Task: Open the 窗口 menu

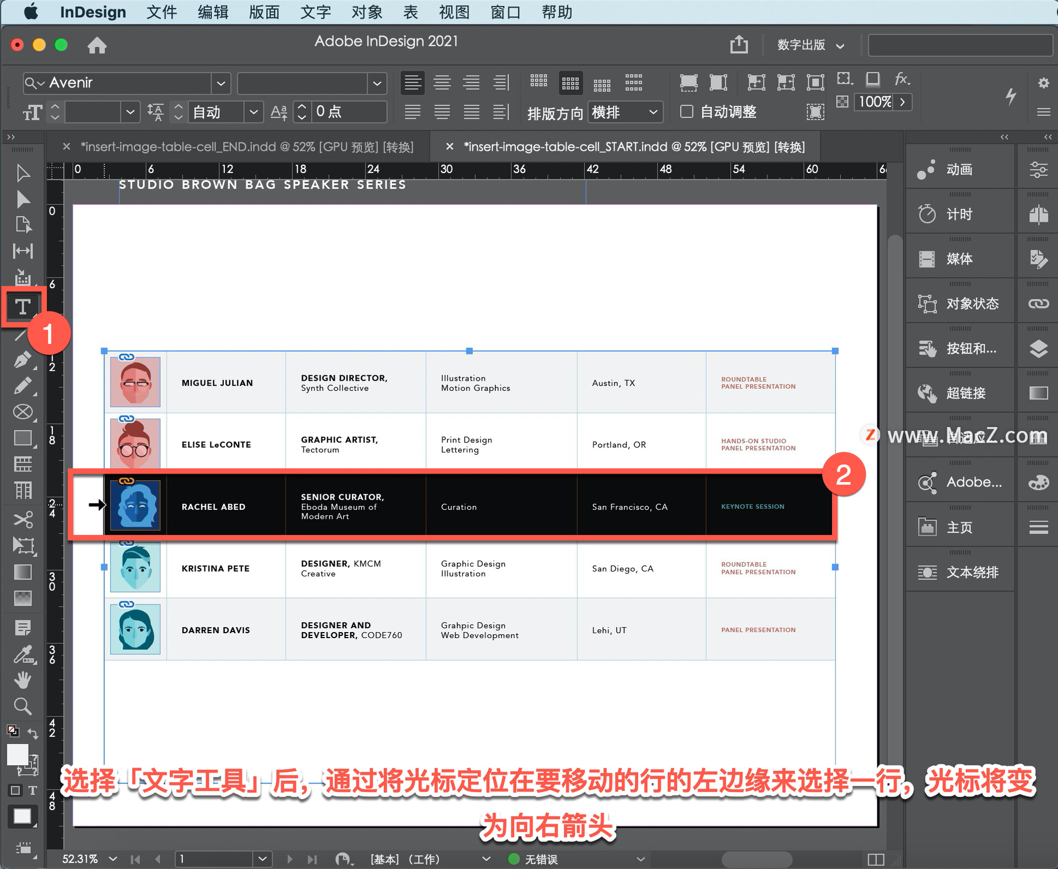Action: point(505,12)
